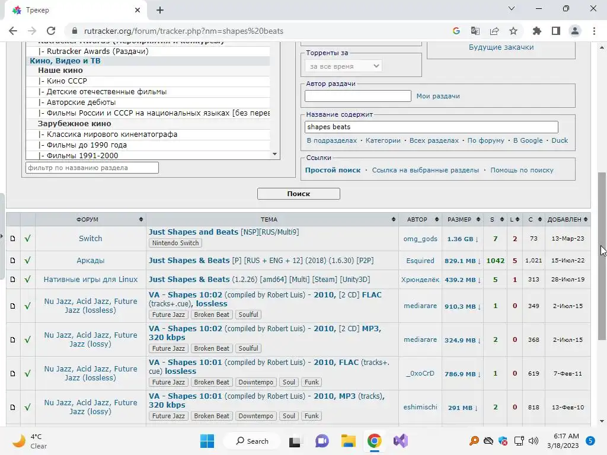607x455 pixels.
Task: Reload the page with the refresh icon
Action: 51,31
